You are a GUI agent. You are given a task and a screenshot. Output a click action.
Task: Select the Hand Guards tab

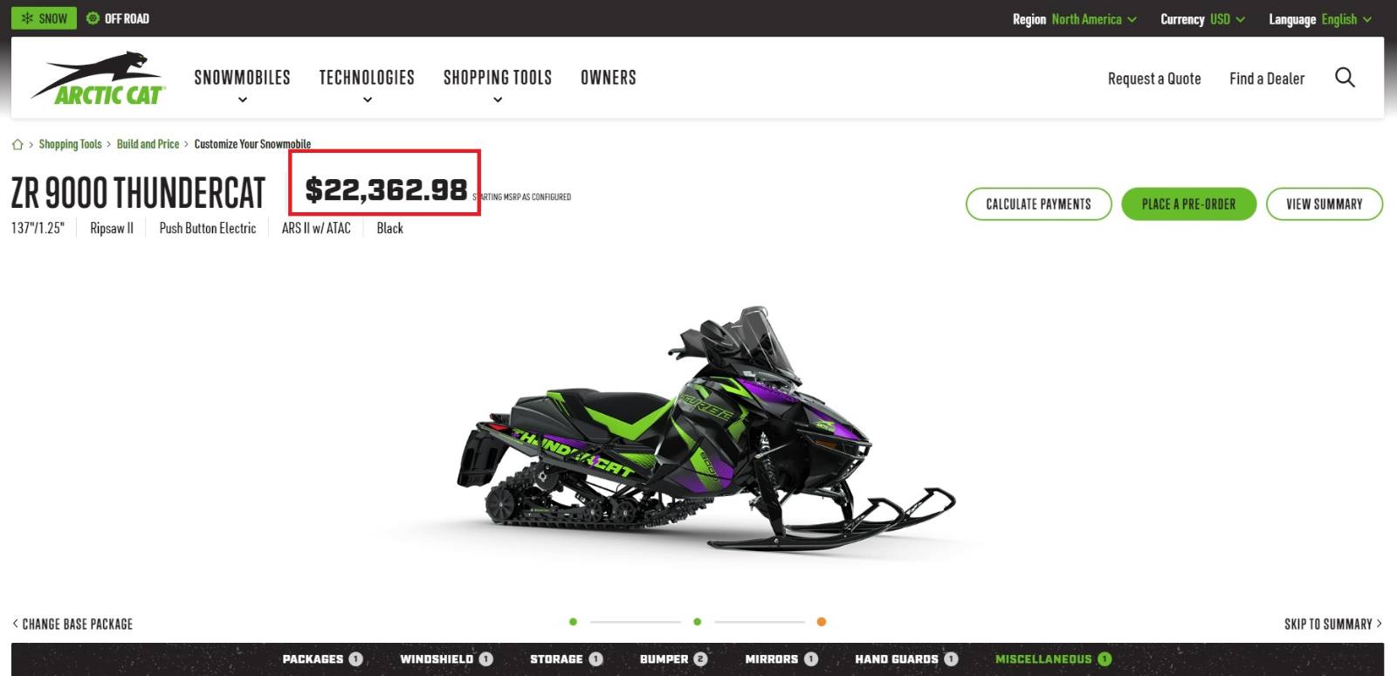click(x=906, y=659)
